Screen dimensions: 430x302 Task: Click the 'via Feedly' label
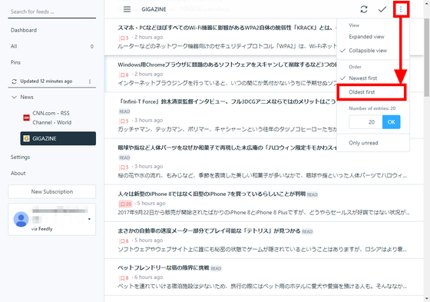click(42, 229)
